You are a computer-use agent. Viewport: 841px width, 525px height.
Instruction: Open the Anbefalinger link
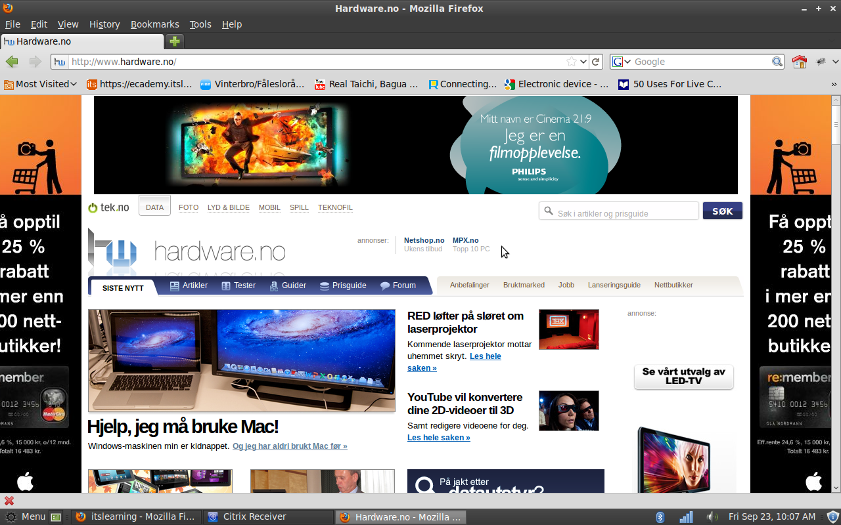[x=469, y=285]
